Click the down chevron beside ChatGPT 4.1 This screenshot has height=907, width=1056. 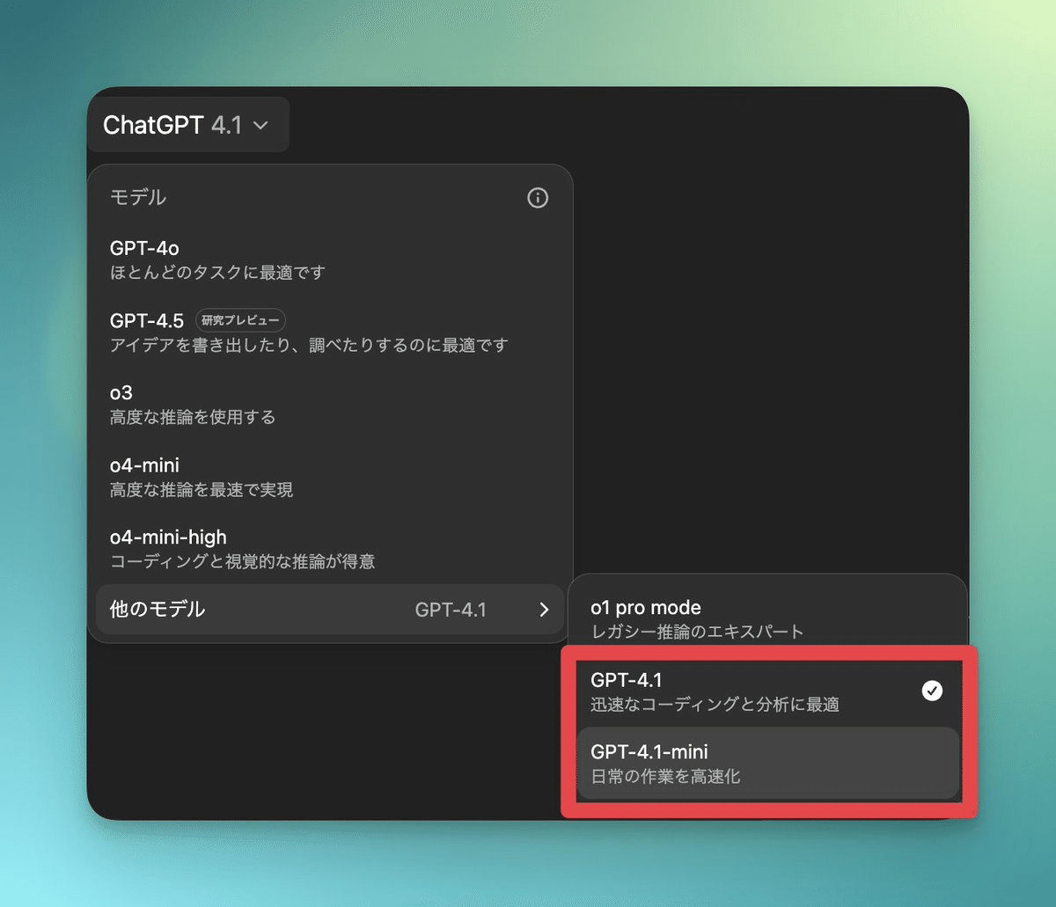click(260, 126)
